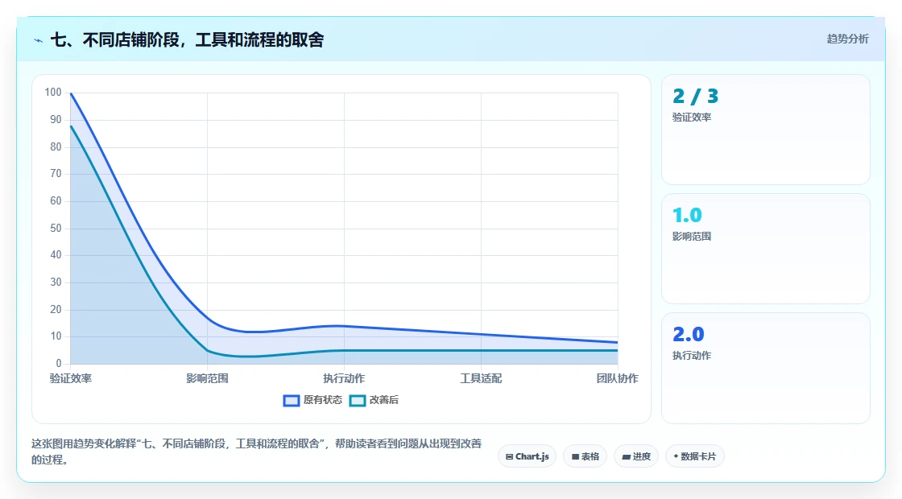Viewport: 902px width, 499px height.
Task: Click the 2.0 value text
Action: coord(689,334)
